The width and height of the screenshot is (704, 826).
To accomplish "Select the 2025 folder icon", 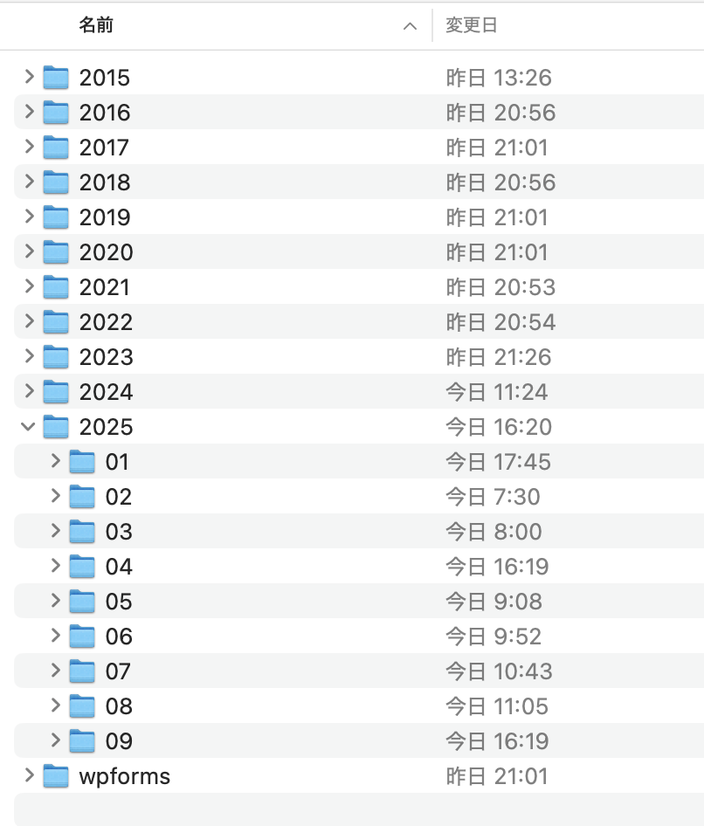I will coord(56,427).
